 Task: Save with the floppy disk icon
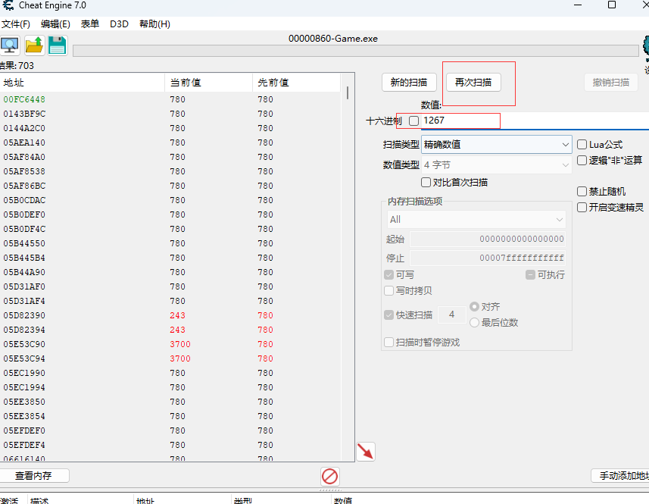58,45
